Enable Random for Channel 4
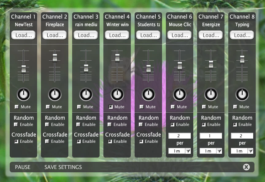Screen dimensions: 265x182 109,124
